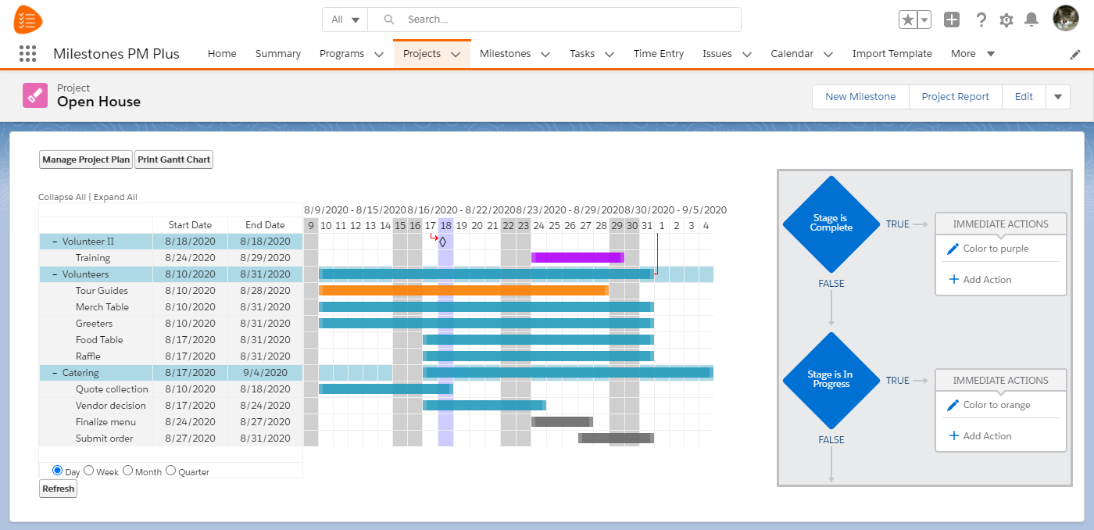Click the help question mark icon
The image size is (1094, 530).
click(x=981, y=20)
